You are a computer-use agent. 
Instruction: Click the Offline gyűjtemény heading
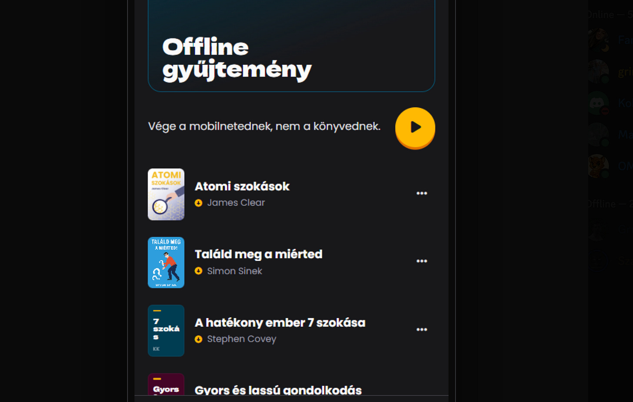click(x=237, y=59)
